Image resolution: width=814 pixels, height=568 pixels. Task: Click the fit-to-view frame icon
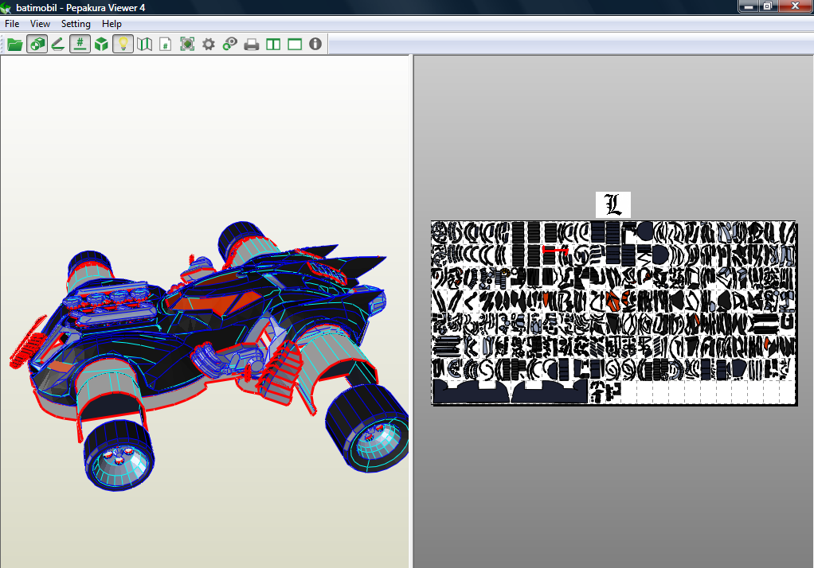187,44
